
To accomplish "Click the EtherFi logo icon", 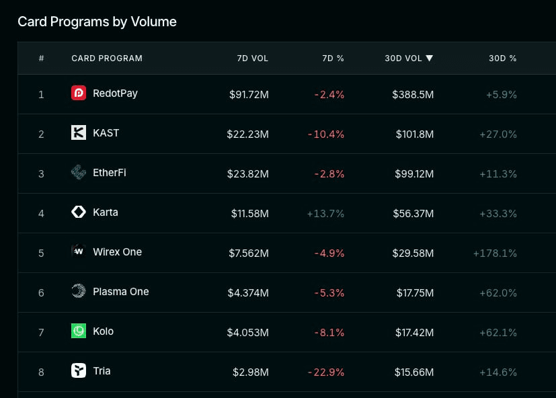I will click(79, 172).
